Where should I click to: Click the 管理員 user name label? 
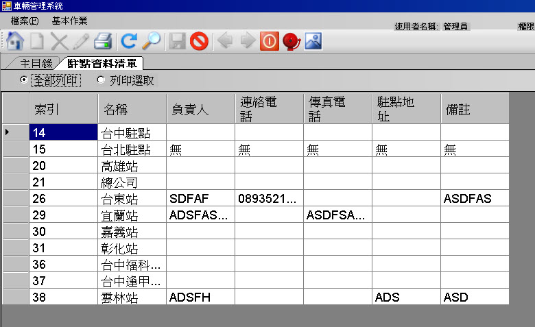455,26
